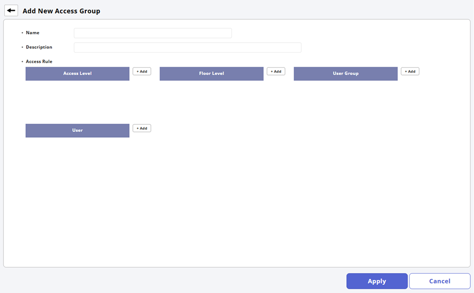Click the User Group column header

[345, 74]
